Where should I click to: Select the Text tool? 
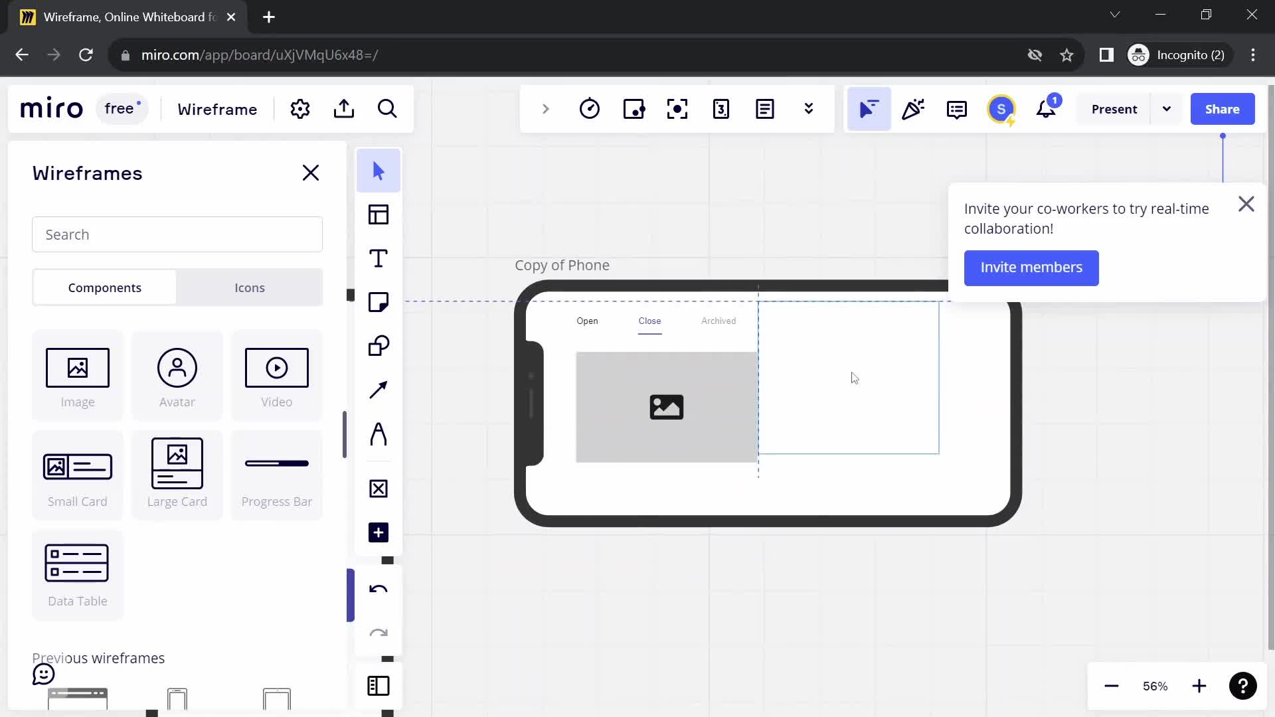pos(379,258)
